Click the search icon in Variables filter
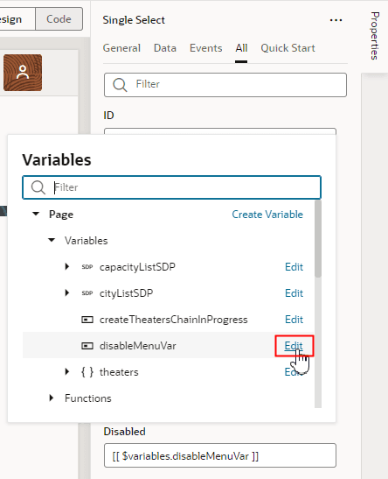The image size is (388, 479). click(x=38, y=187)
